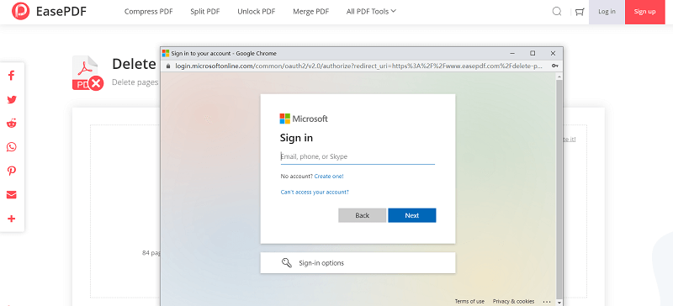This screenshot has width=673, height=306.
Task: Click the popup vertical scrollbar
Action: pos(559,189)
